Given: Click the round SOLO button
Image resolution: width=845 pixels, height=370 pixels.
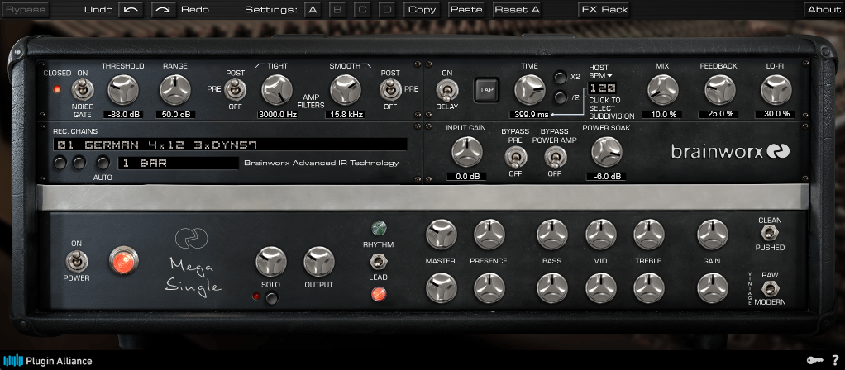Looking at the screenshot, I should click(x=273, y=297).
